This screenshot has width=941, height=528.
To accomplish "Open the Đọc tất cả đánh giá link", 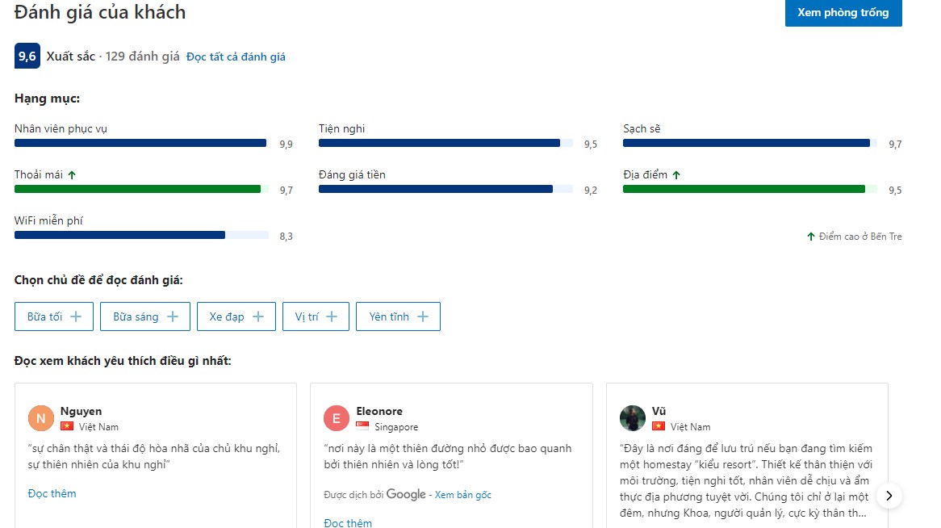I will tap(236, 57).
